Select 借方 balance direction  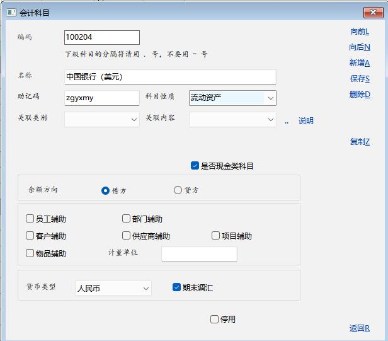(x=105, y=190)
